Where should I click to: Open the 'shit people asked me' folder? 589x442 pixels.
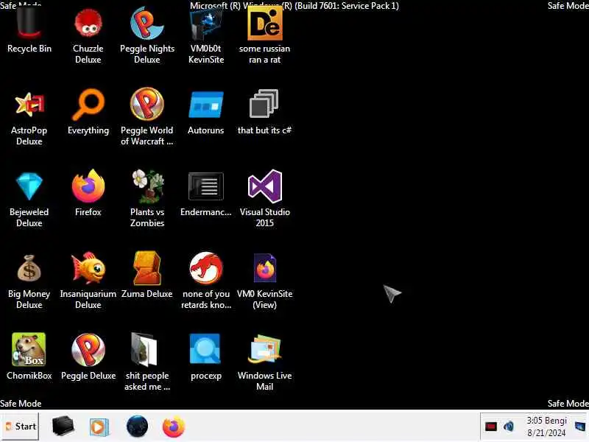144,349
